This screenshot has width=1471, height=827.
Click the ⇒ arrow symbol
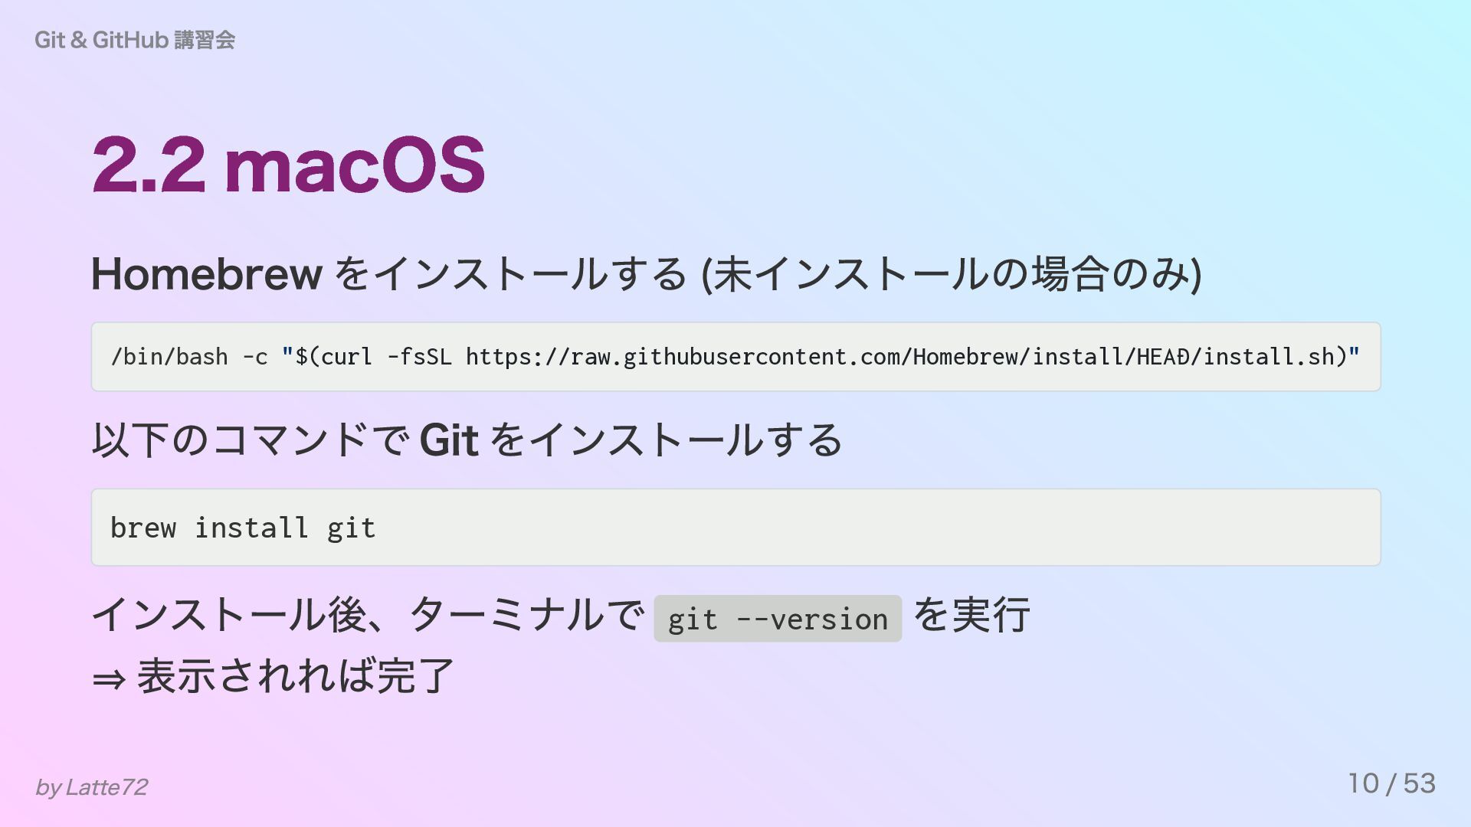click(109, 678)
